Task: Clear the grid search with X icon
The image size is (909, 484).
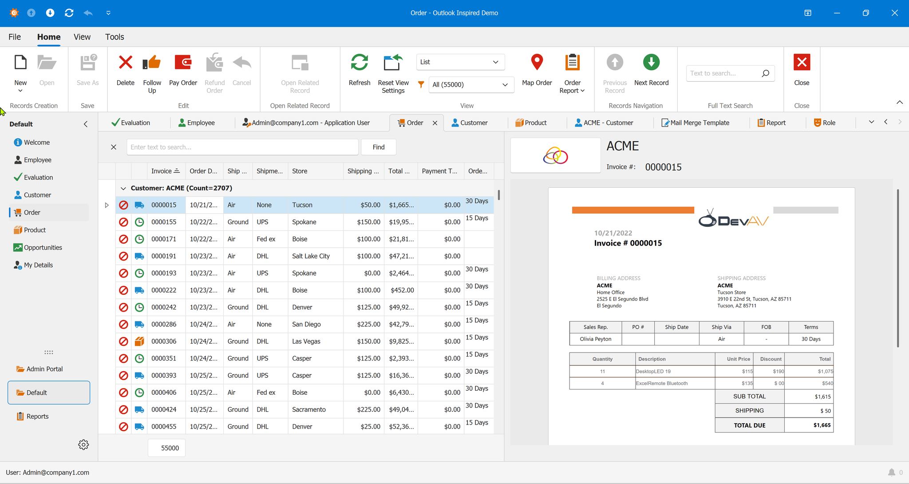Action: [x=114, y=147]
